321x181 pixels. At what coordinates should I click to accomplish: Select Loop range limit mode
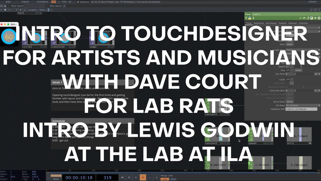[x=165, y=179]
